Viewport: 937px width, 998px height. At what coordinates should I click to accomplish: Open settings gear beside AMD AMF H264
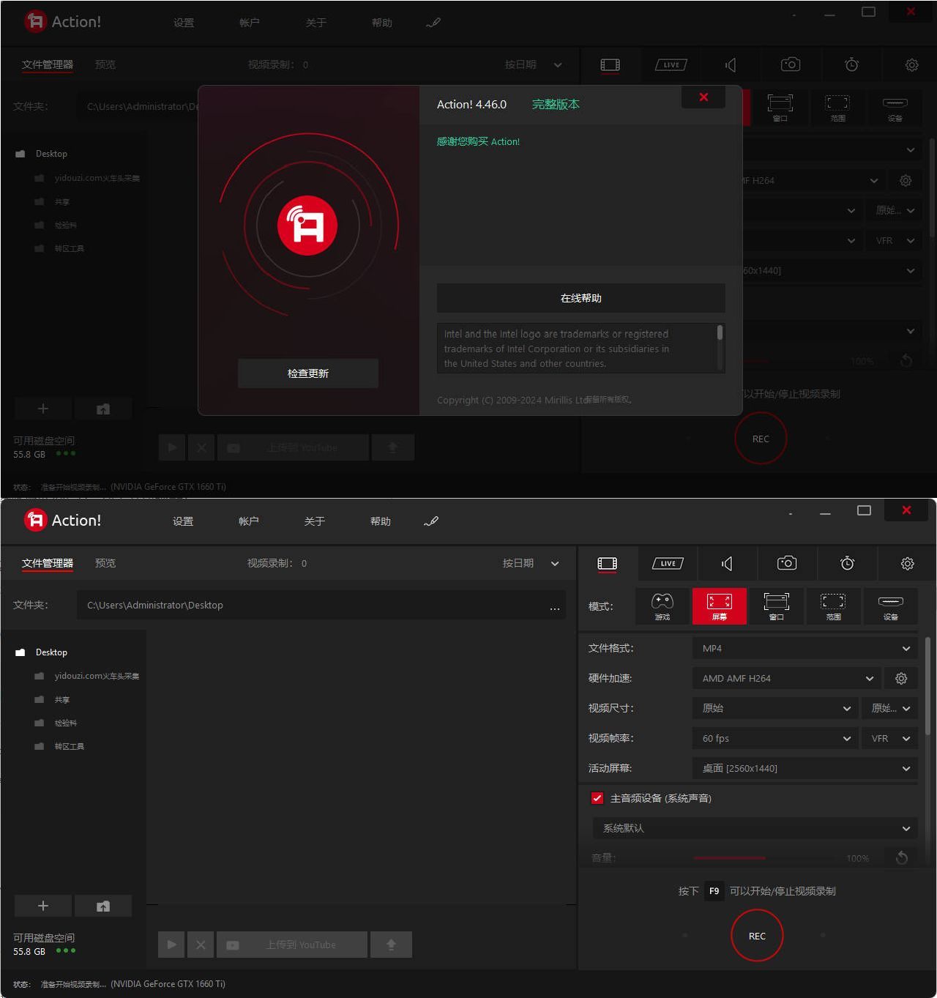901,679
